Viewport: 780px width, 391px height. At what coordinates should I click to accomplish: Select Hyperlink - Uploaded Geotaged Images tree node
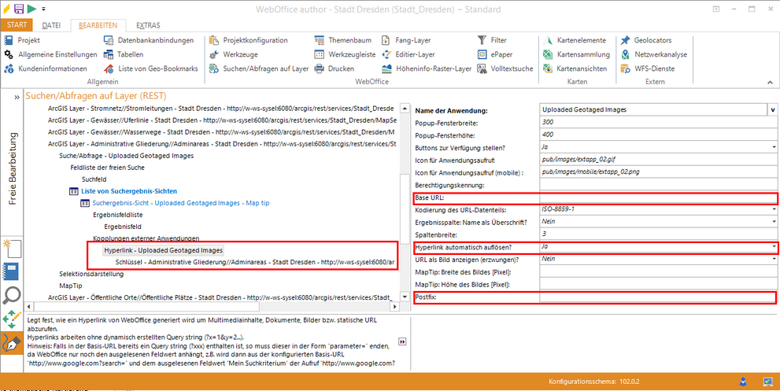[163, 250]
